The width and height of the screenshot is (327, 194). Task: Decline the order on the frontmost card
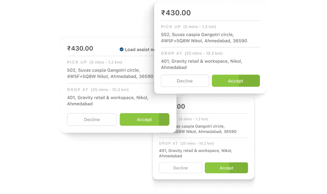(x=185, y=81)
